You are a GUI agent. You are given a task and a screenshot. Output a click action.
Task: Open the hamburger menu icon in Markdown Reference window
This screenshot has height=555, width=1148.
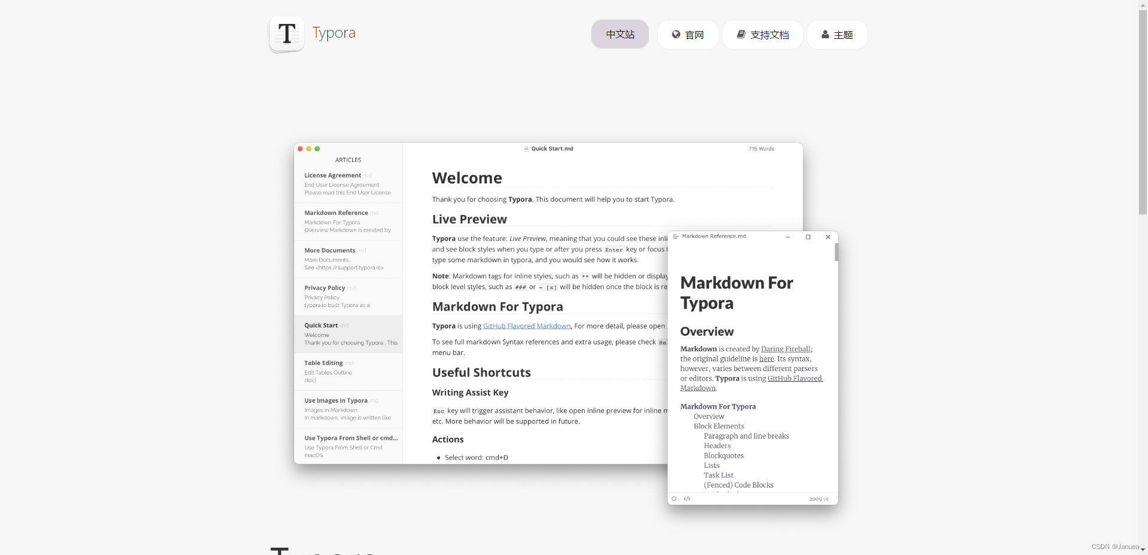coord(676,237)
